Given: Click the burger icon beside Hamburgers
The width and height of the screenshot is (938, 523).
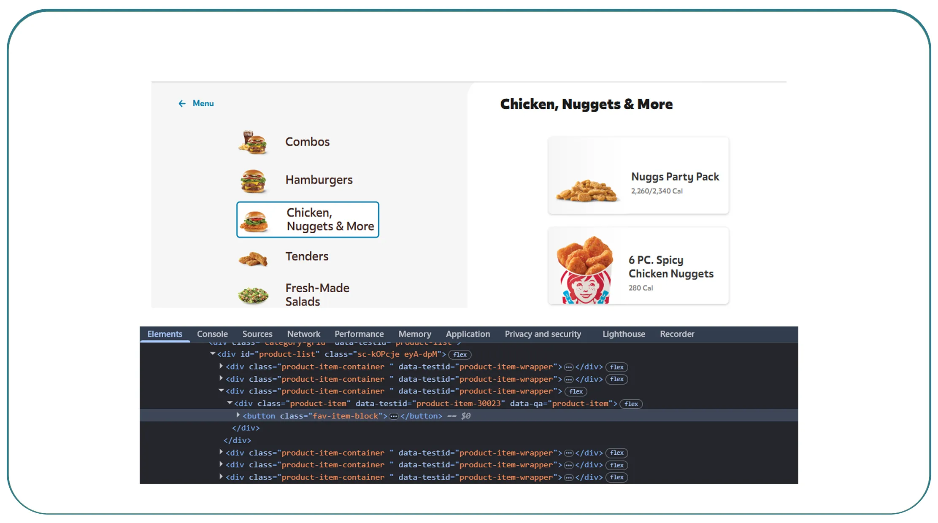Looking at the screenshot, I should [x=253, y=181].
